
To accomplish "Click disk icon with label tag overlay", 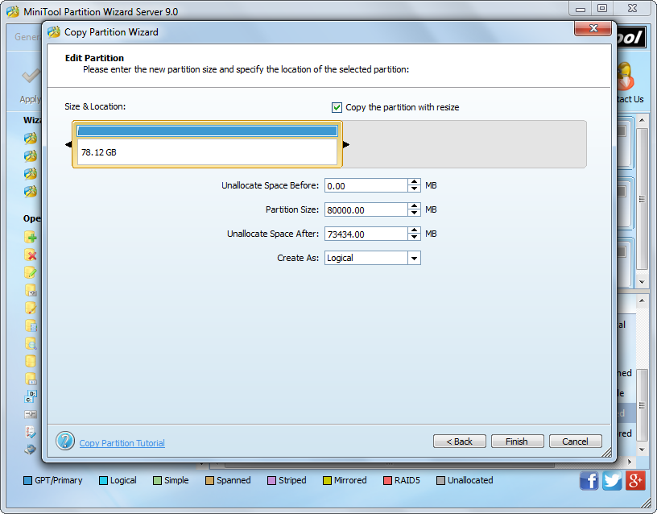I will (31, 379).
